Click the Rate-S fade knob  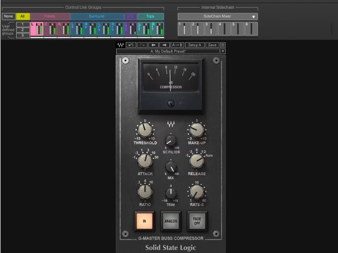(x=197, y=192)
